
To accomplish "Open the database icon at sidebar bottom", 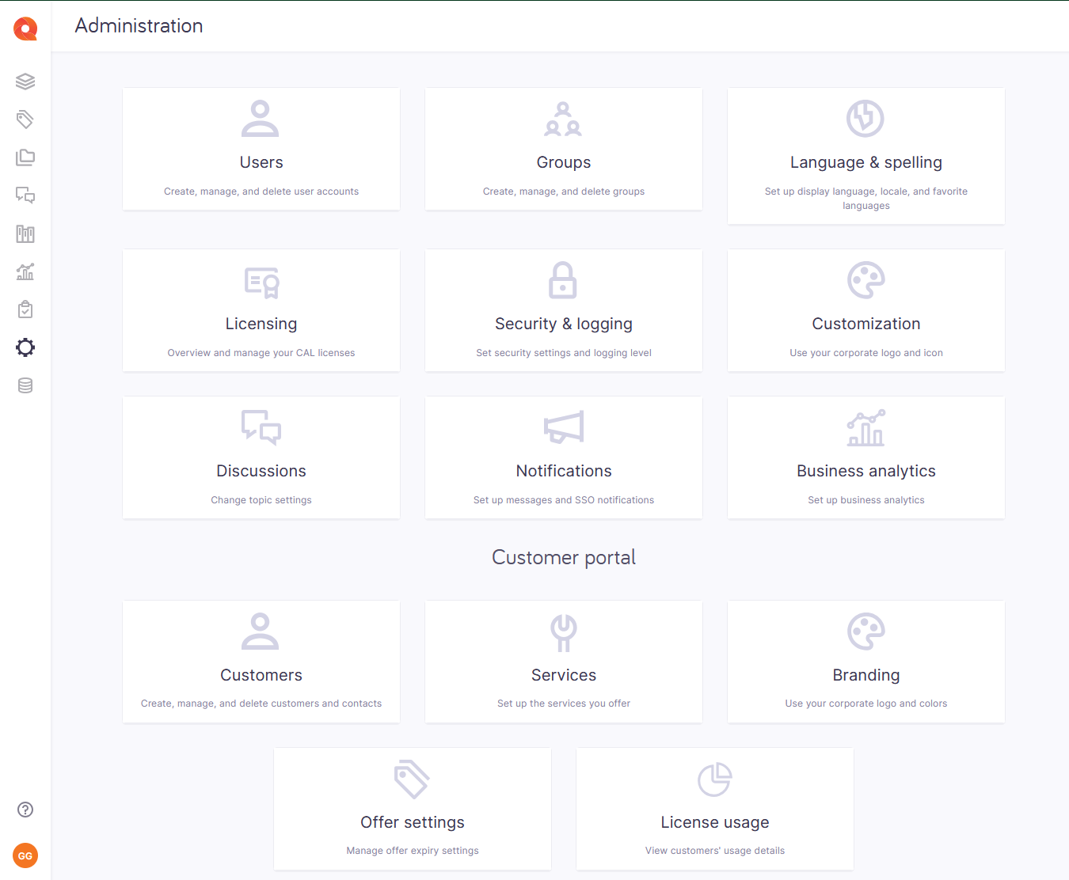I will click(25, 385).
